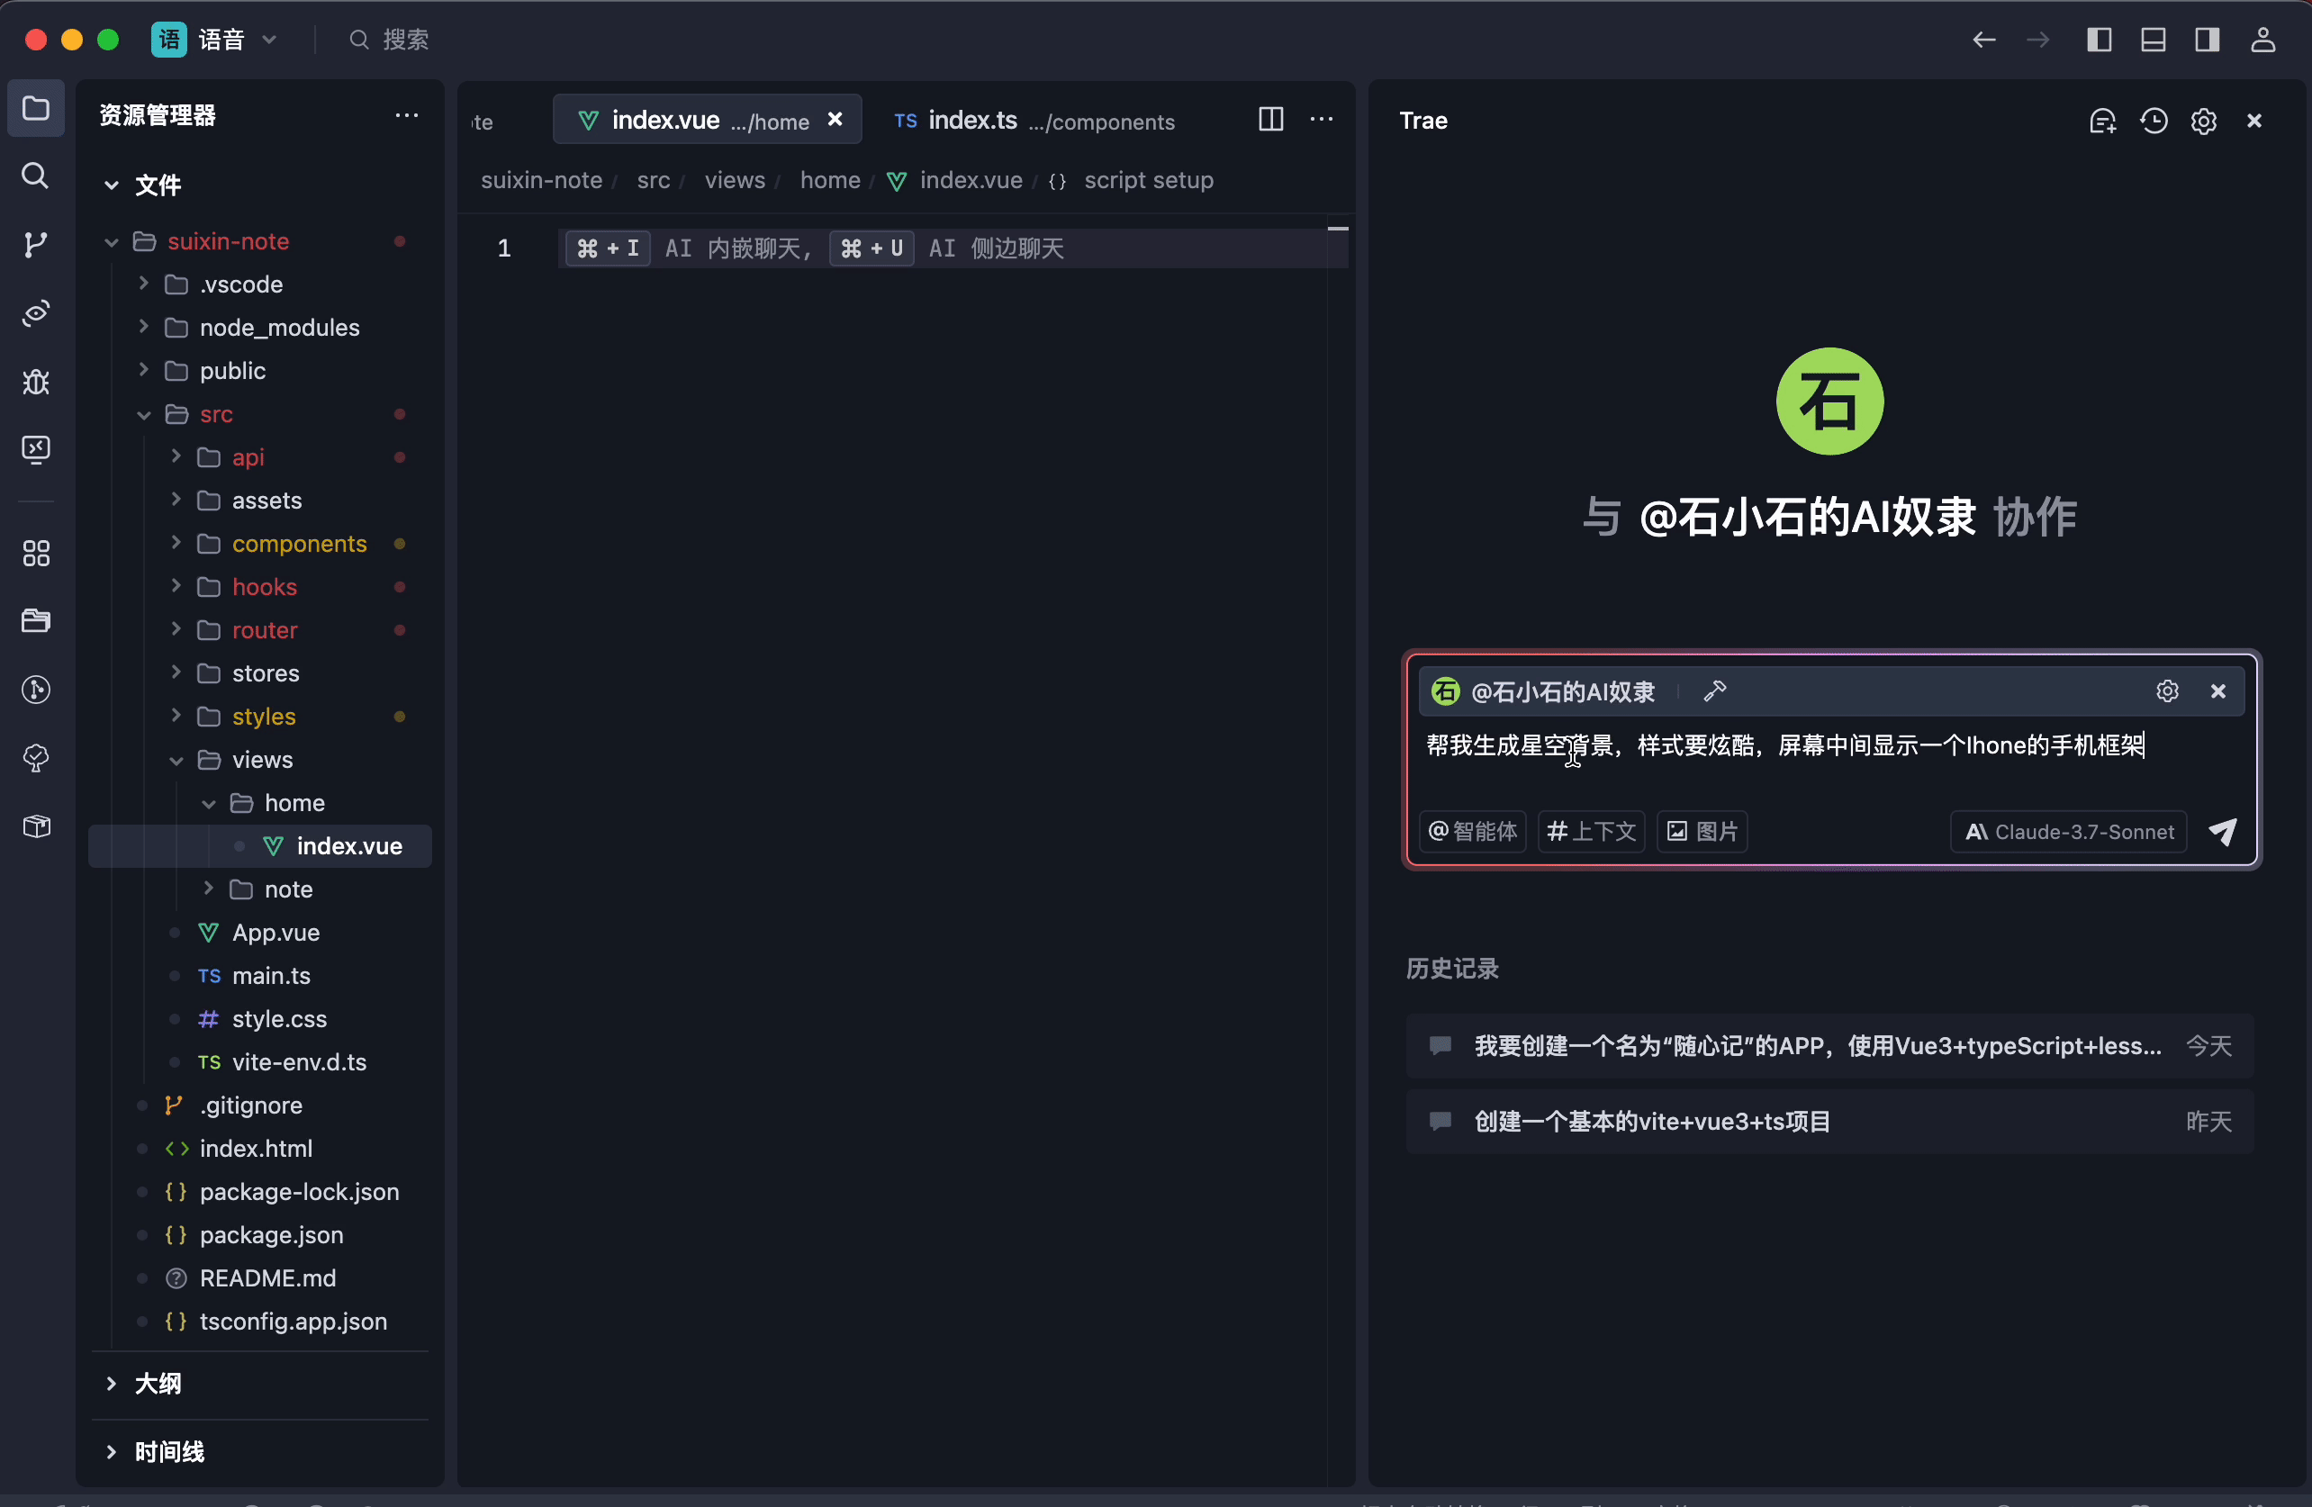Open chat history clock icon
The height and width of the screenshot is (1507, 2312).
2154,121
